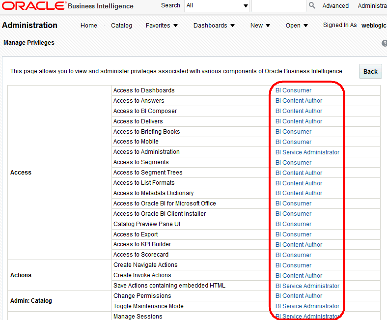Open BI Consumer for Access to Mobile
The height and width of the screenshot is (320, 387).
[x=293, y=142]
